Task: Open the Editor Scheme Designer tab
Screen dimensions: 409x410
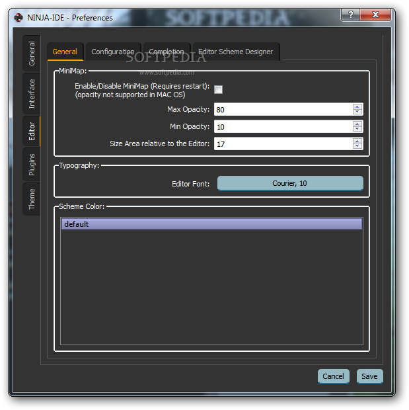Action: (x=236, y=52)
